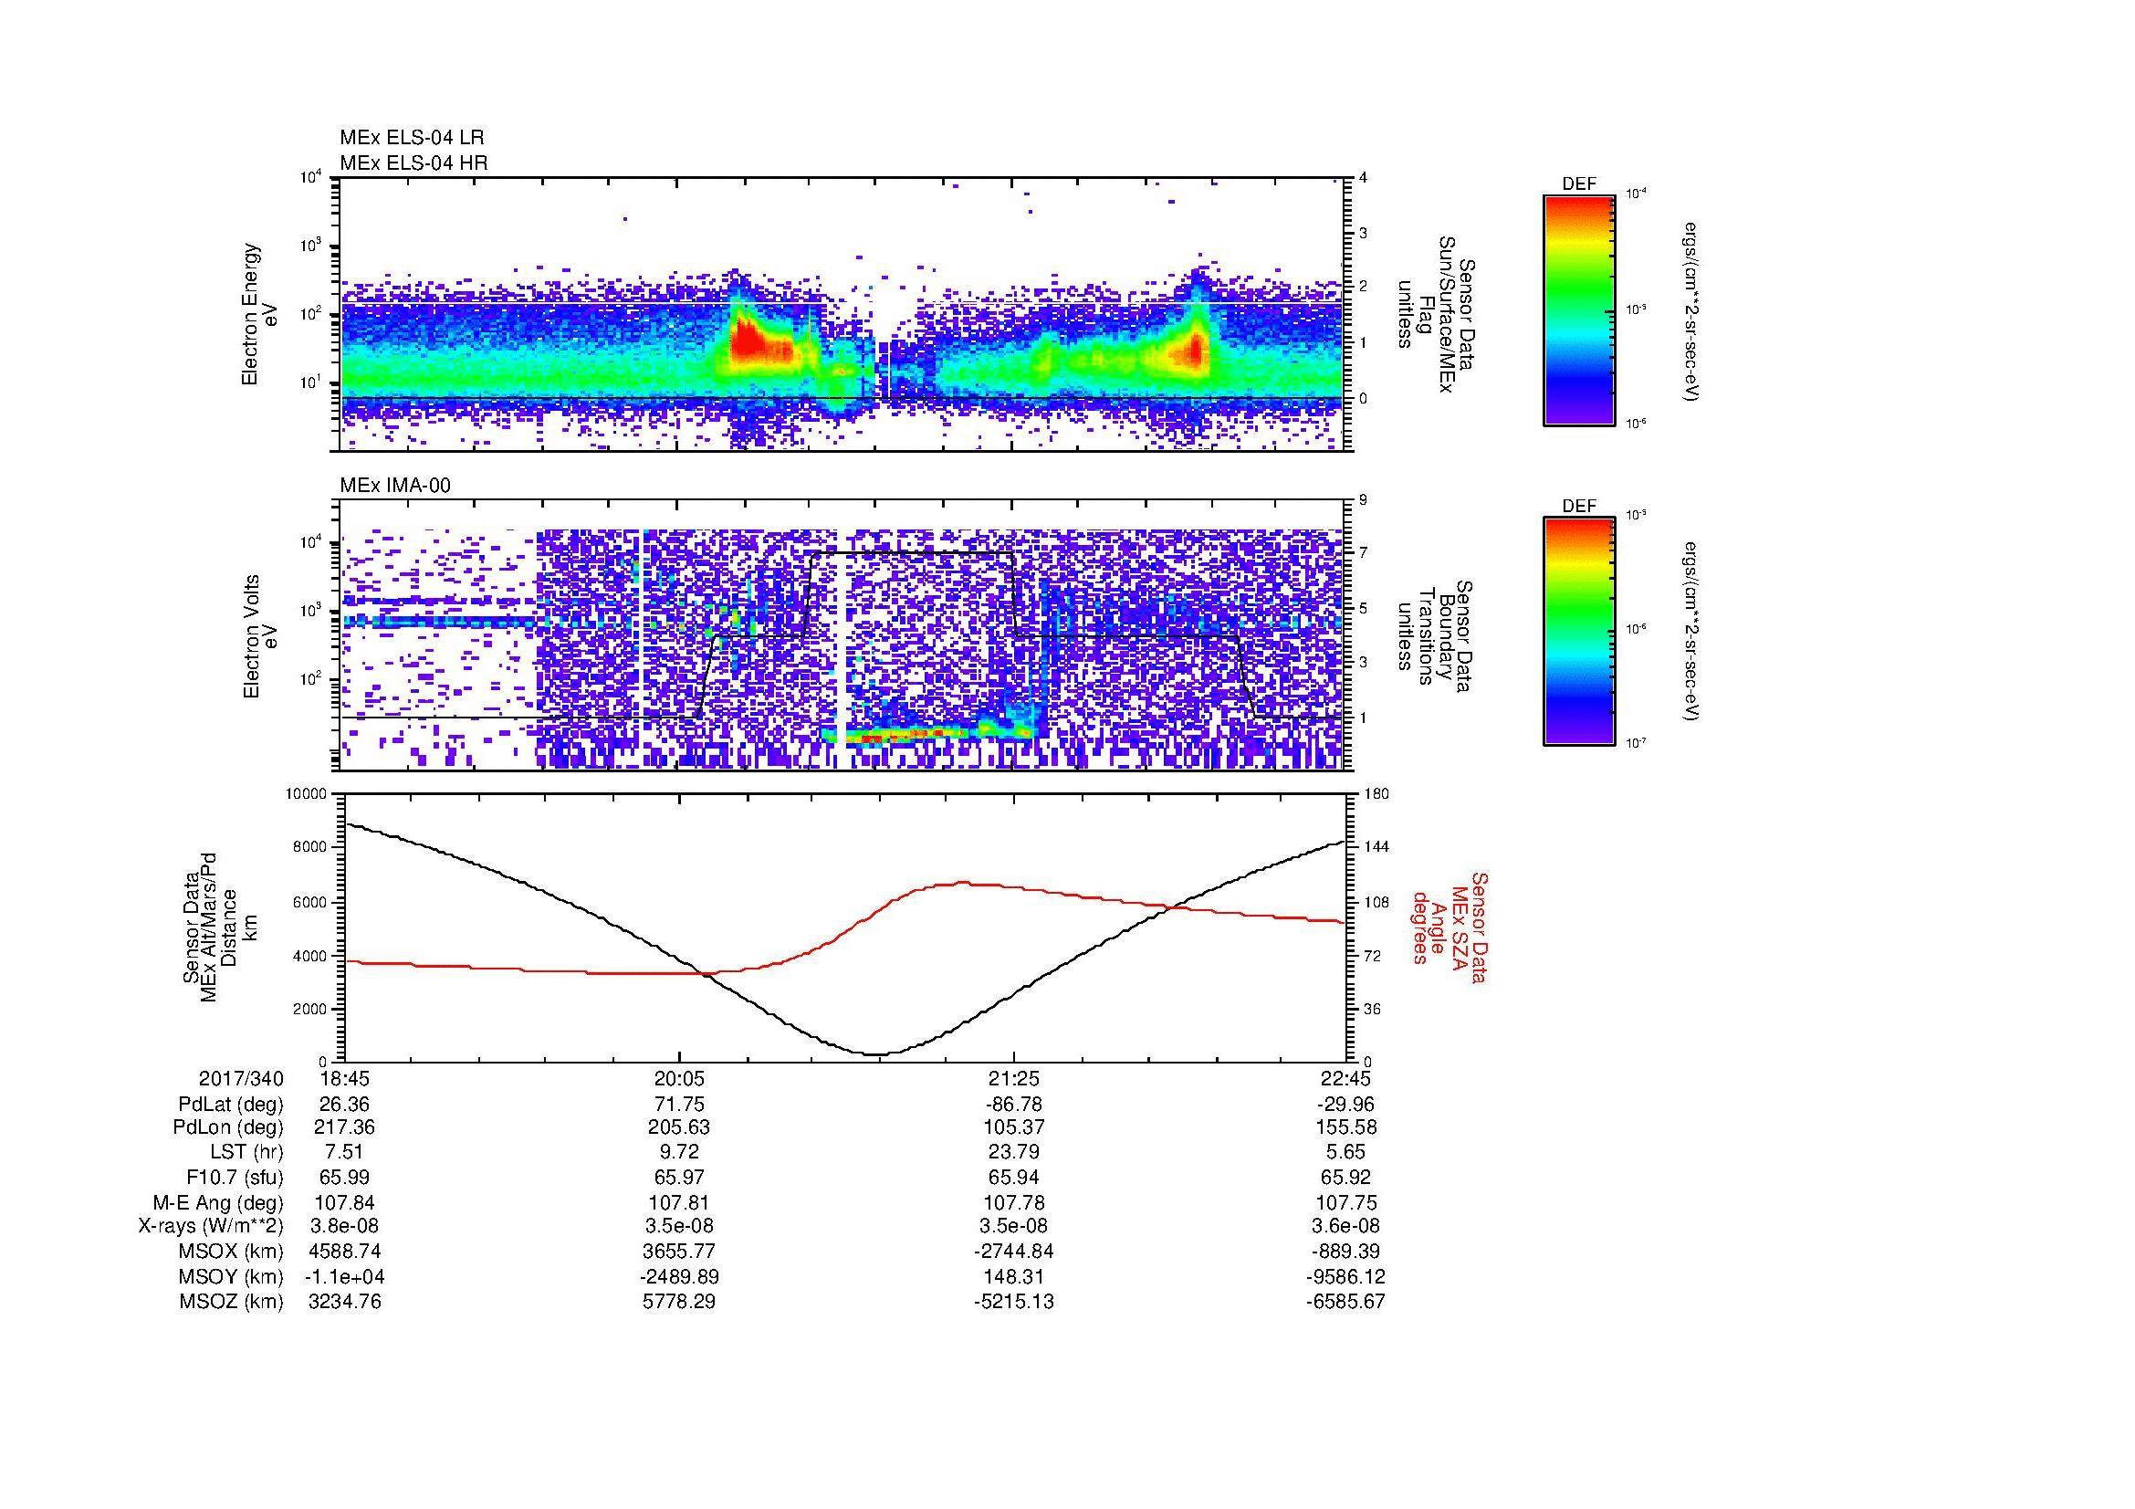Click the PdLon value 217.36
2135x1509 pixels.
(345, 1127)
